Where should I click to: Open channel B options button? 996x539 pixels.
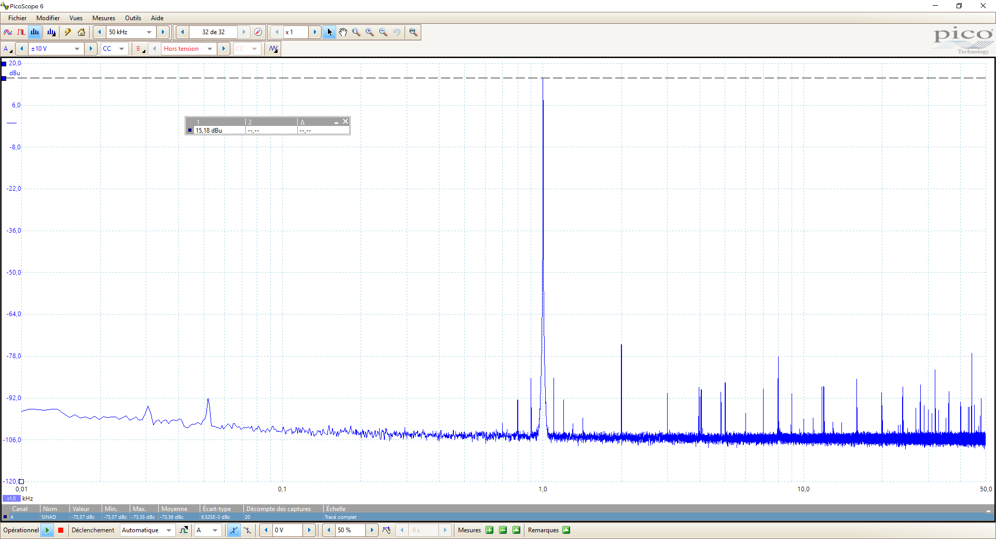click(140, 49)
